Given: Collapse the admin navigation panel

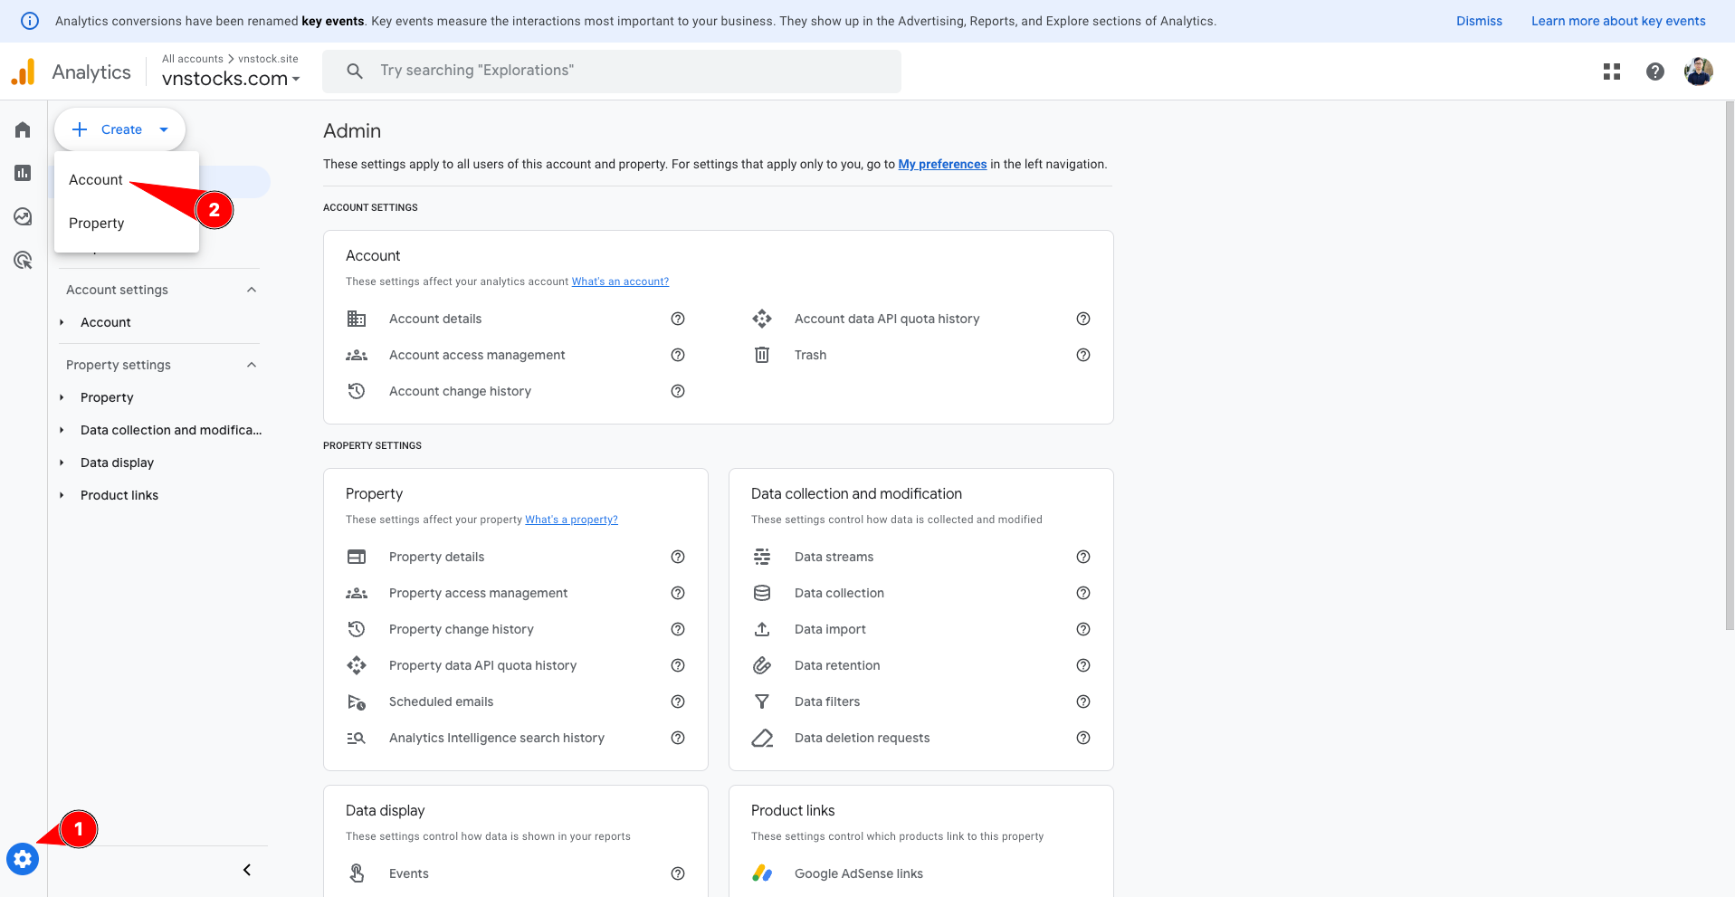Looking at the screenshot, I should point(246,870).
